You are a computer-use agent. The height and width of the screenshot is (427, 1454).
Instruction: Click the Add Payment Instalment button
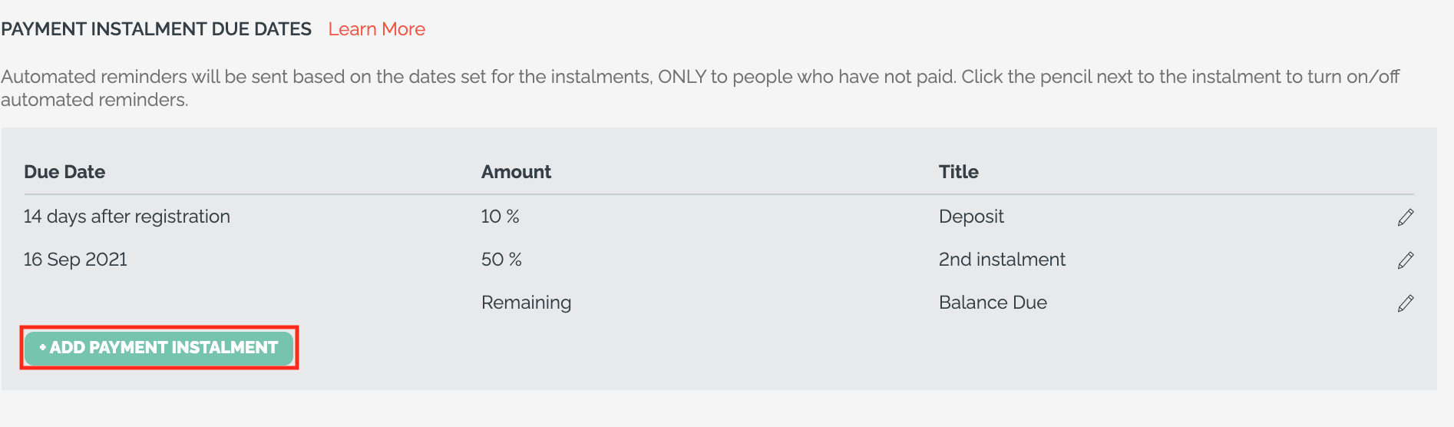click(159, 348)
